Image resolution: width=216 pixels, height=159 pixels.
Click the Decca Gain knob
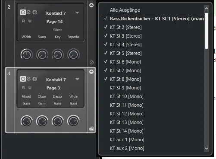[x=58, y=121]
